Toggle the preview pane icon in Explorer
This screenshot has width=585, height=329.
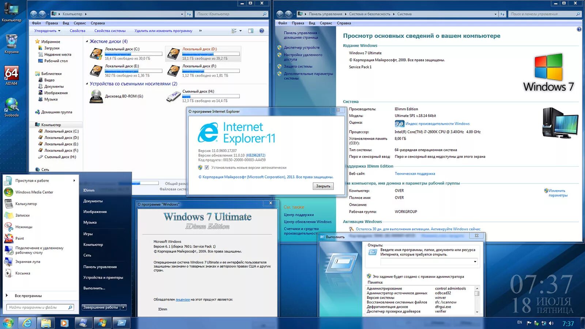[251, 31]
